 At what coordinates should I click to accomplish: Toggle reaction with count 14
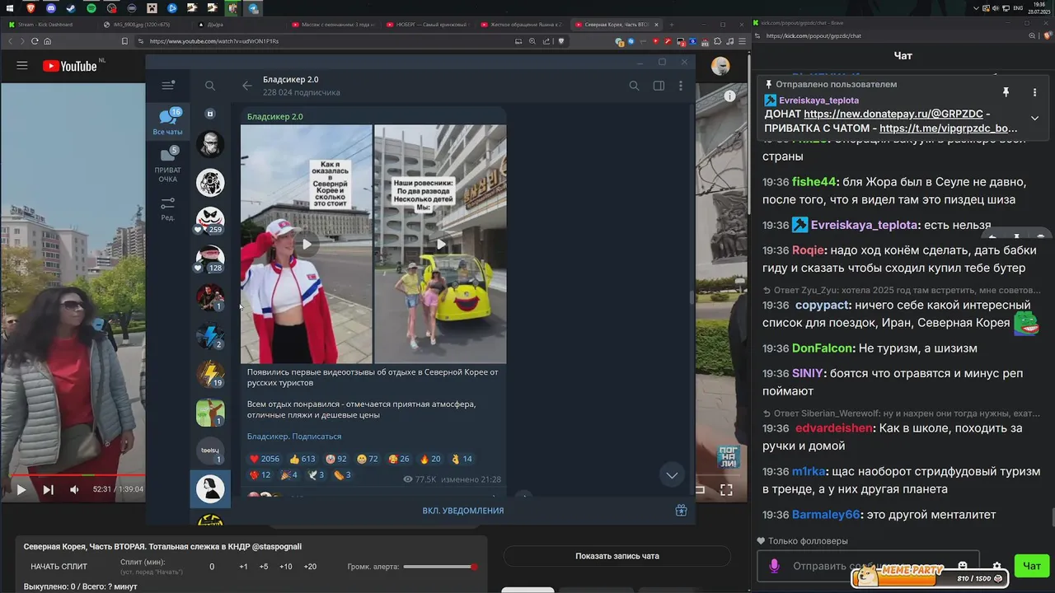462,459
